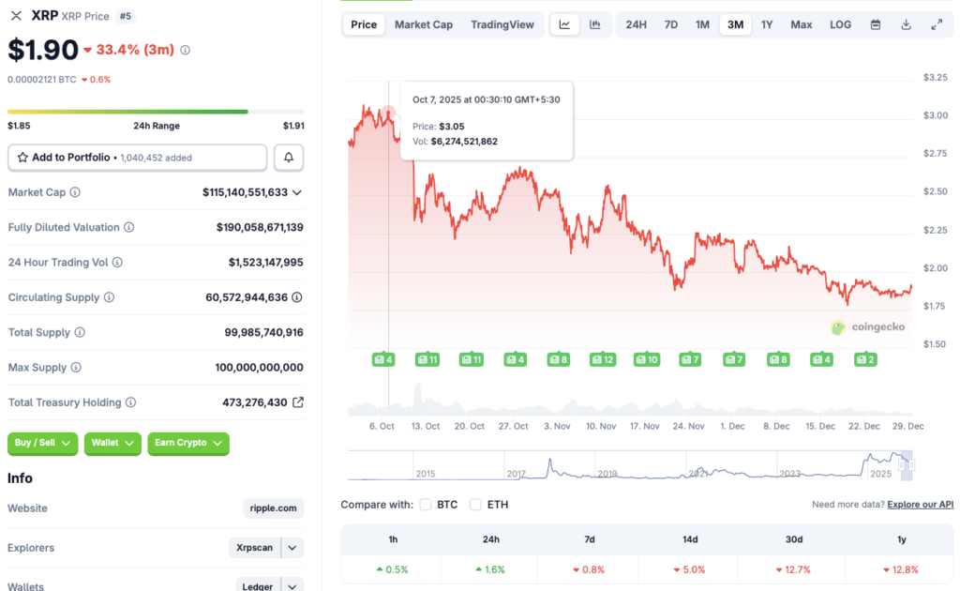Open the Explore our API link

pyautogui.click(x=920, y=505)
